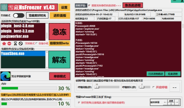The image size is (184, 108).
Task: Click 结束进程 to end process
Action: click(x=173, y=74)
